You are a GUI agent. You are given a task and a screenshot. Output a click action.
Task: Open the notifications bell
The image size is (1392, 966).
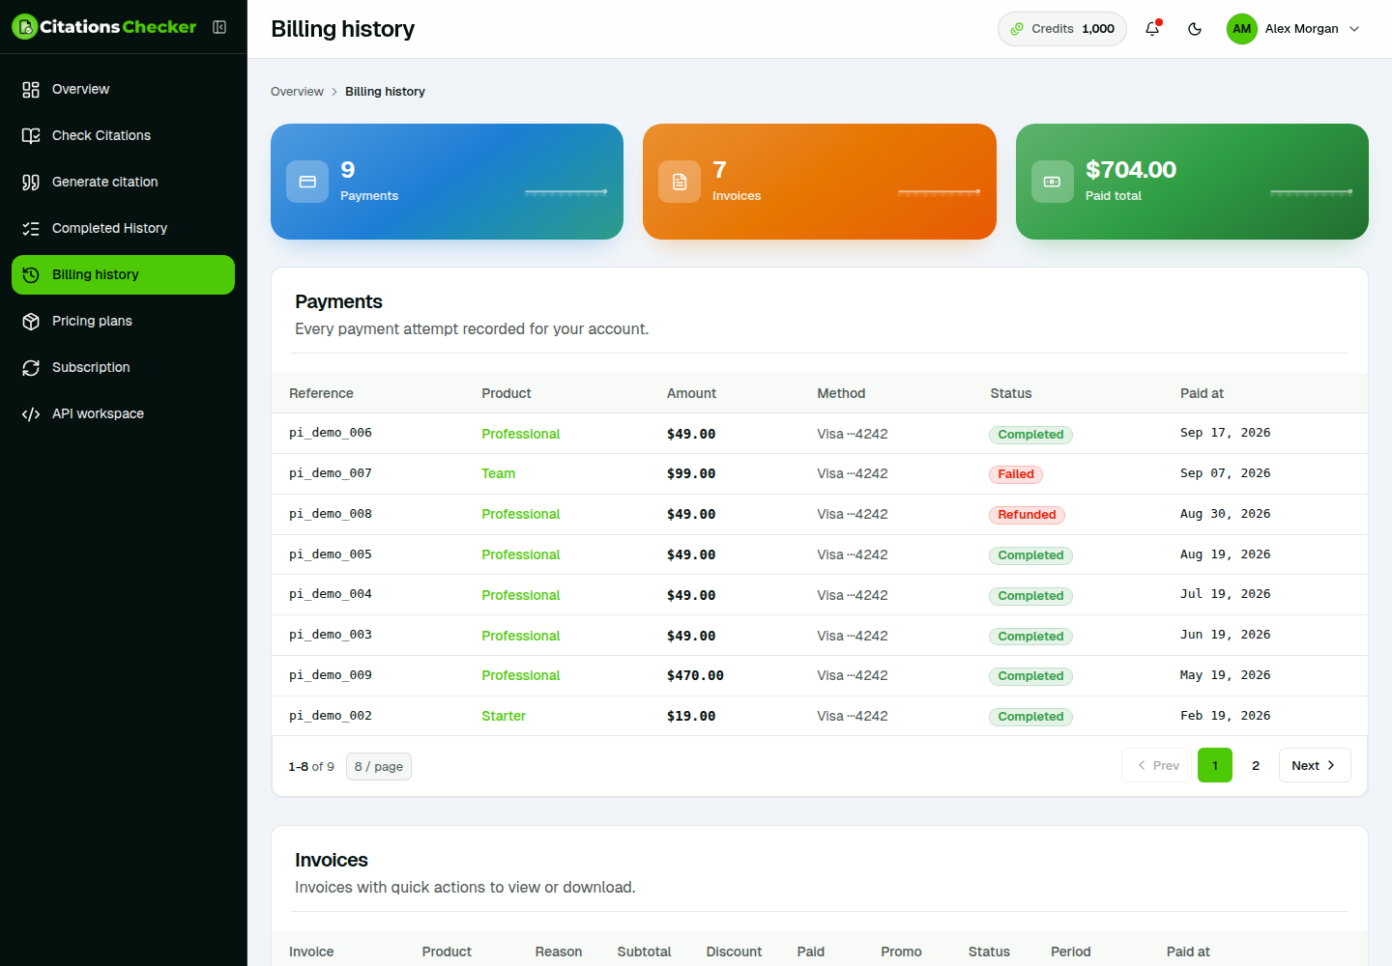(x=1152, y=29)
